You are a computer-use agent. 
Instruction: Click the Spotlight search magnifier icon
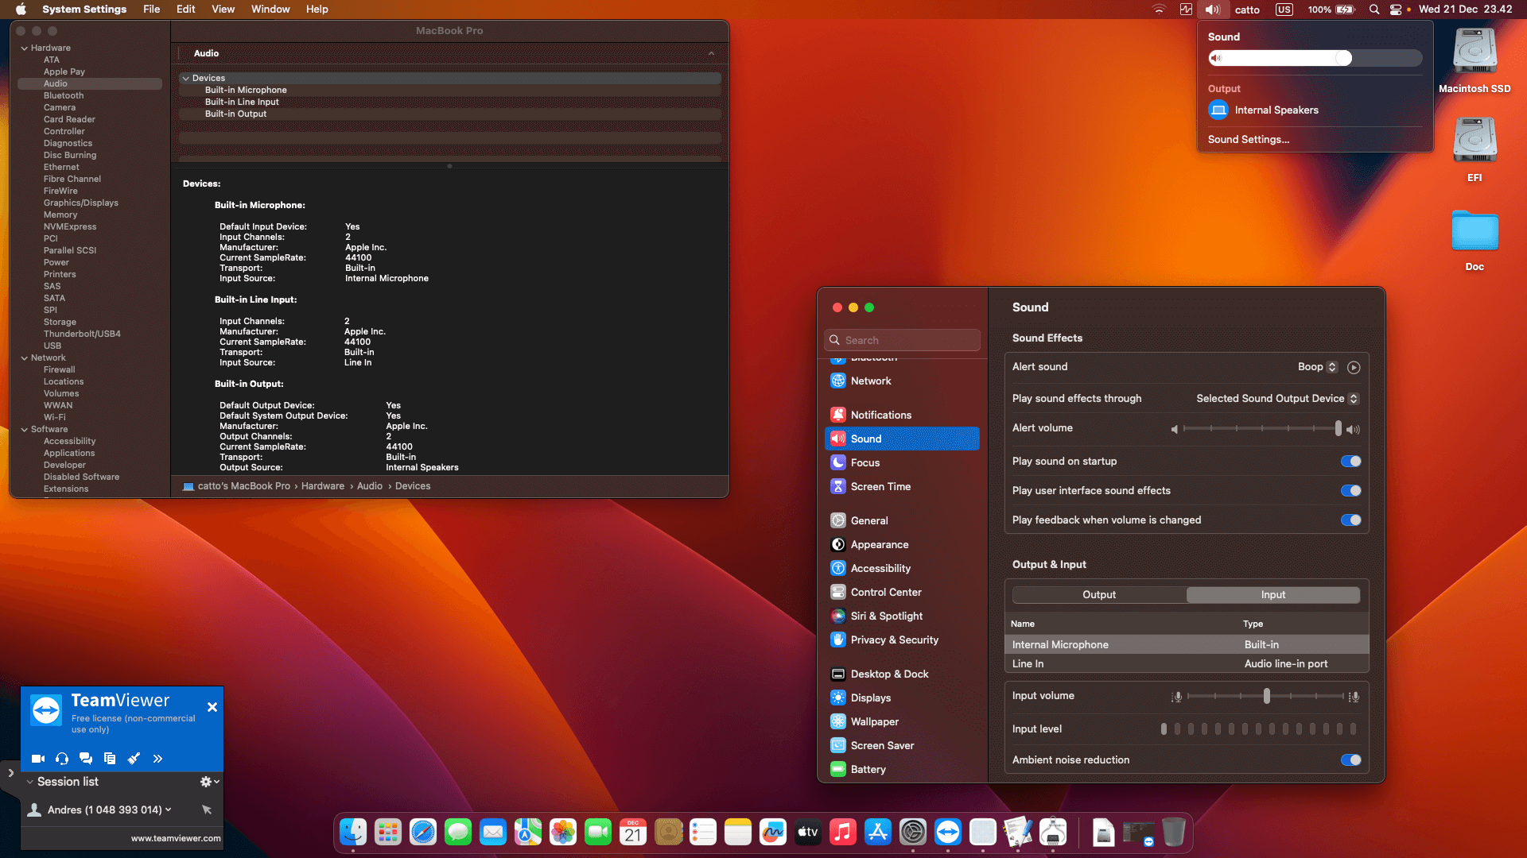[1374, 10]
